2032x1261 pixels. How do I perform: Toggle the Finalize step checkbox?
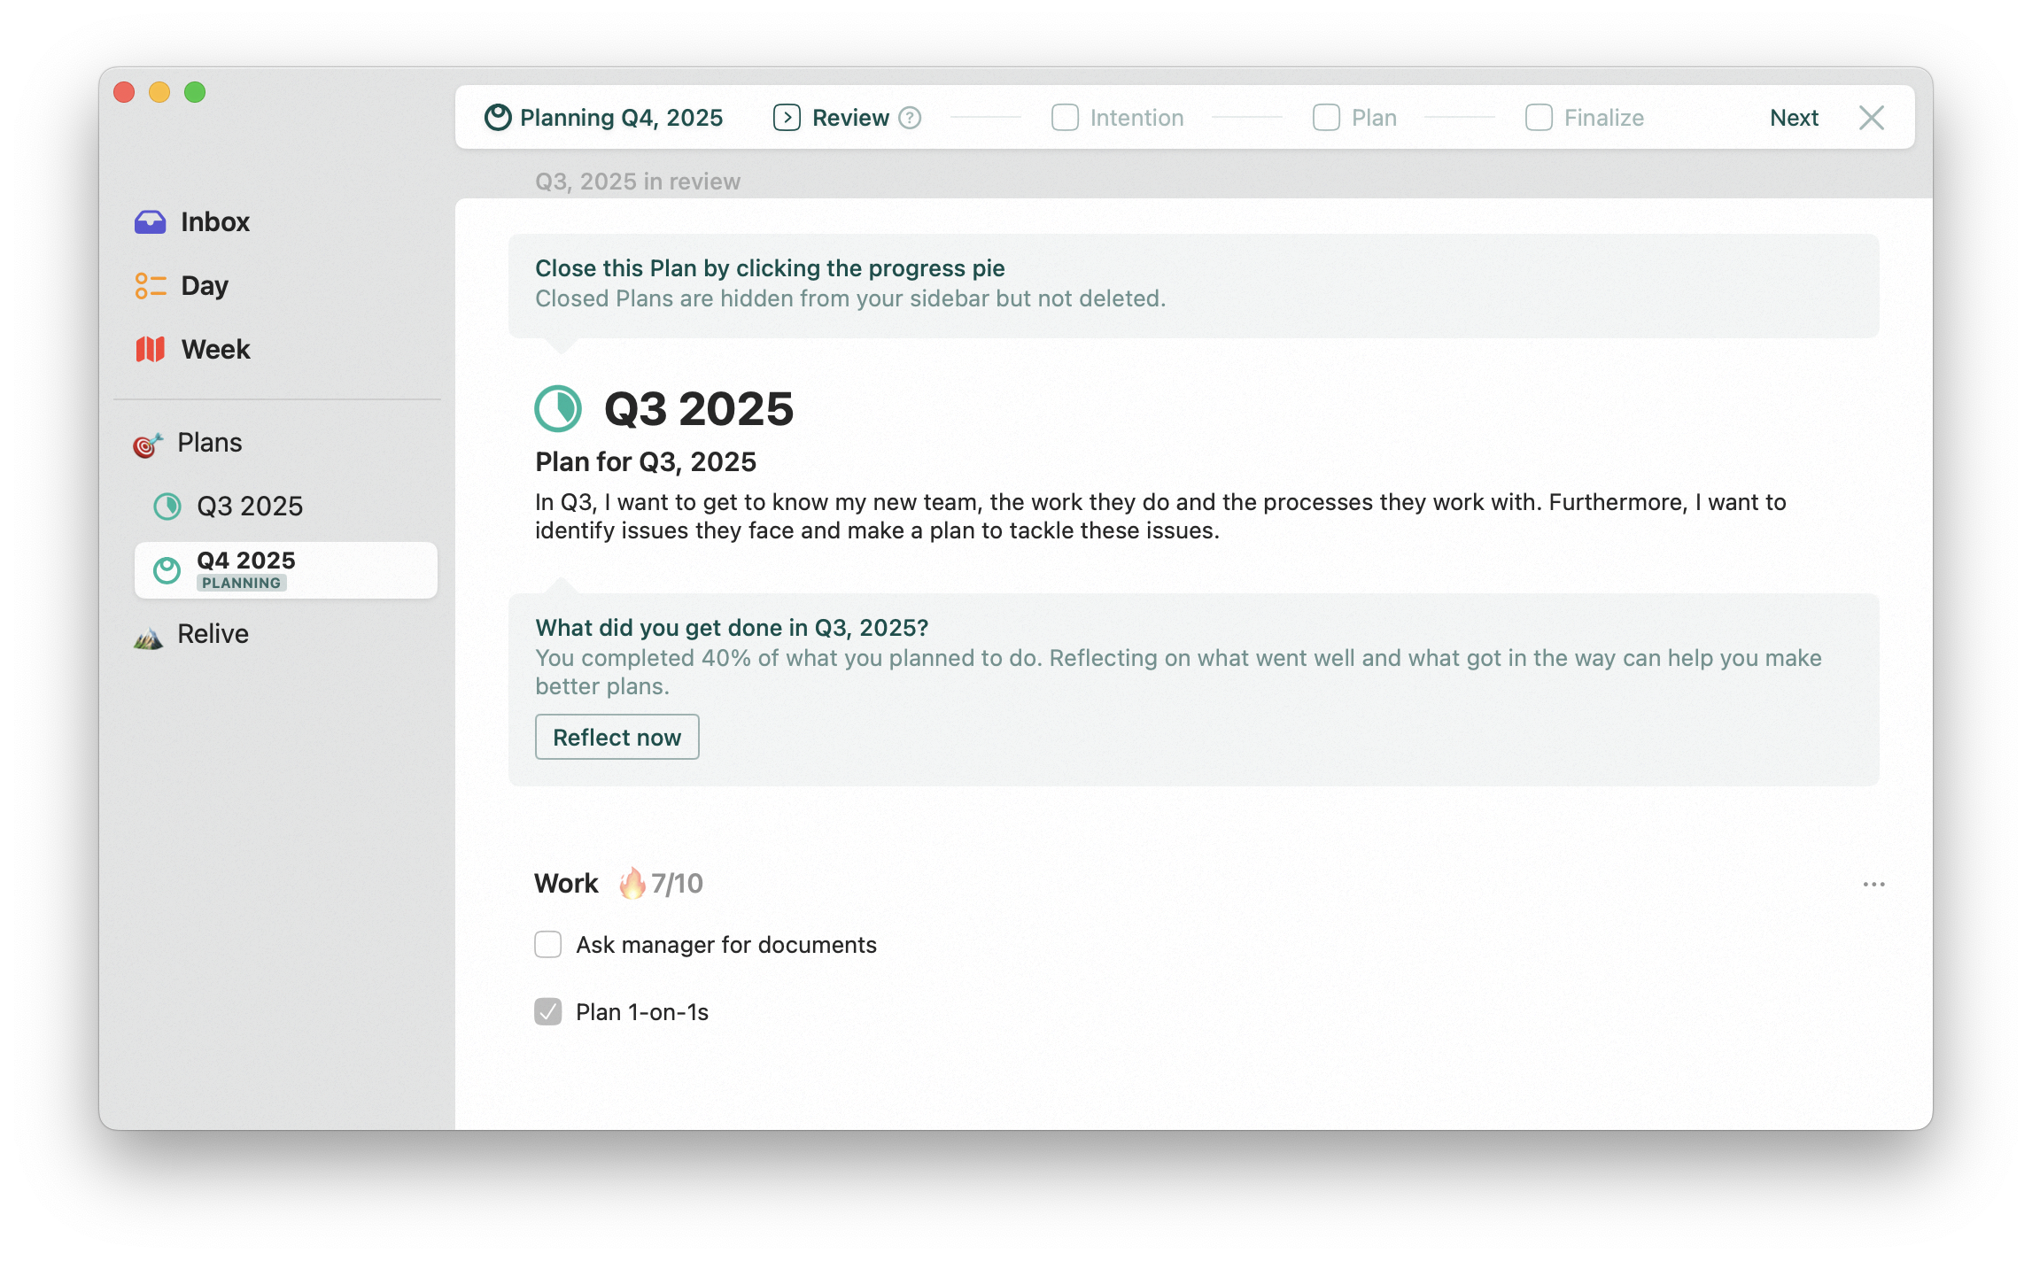pyautogui.click(x=1539, y=117)
